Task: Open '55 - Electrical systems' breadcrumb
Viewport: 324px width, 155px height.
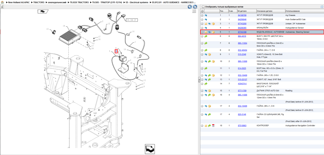Action: [x=137, y=2]
